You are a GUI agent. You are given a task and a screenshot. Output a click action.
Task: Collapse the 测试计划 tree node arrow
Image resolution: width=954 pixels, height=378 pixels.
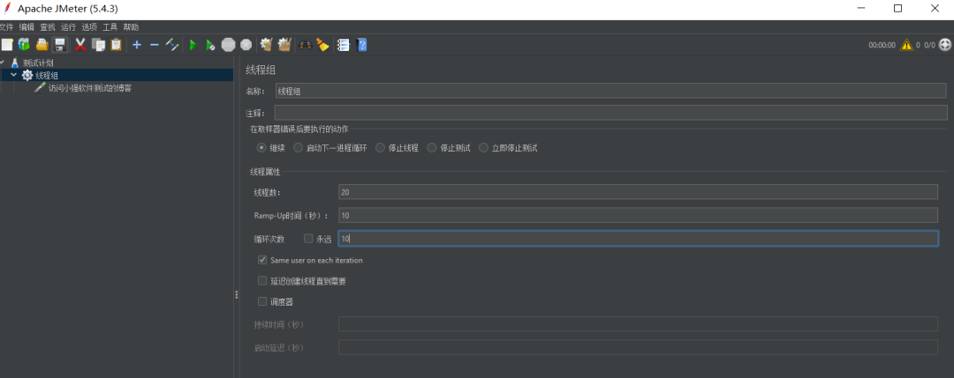coord(2,63)
